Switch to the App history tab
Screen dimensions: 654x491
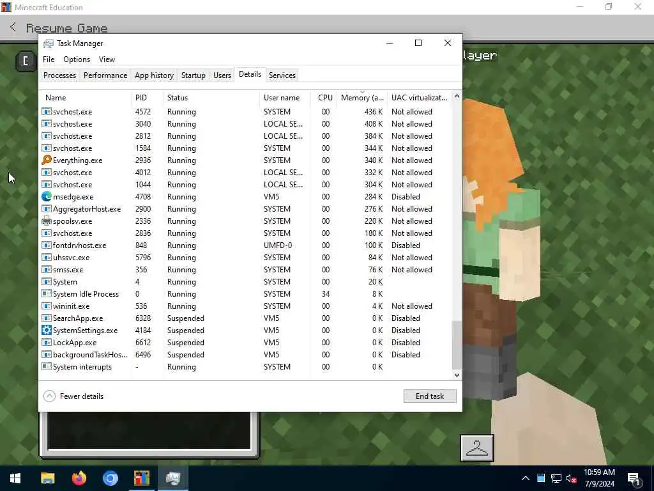(154, 75)
